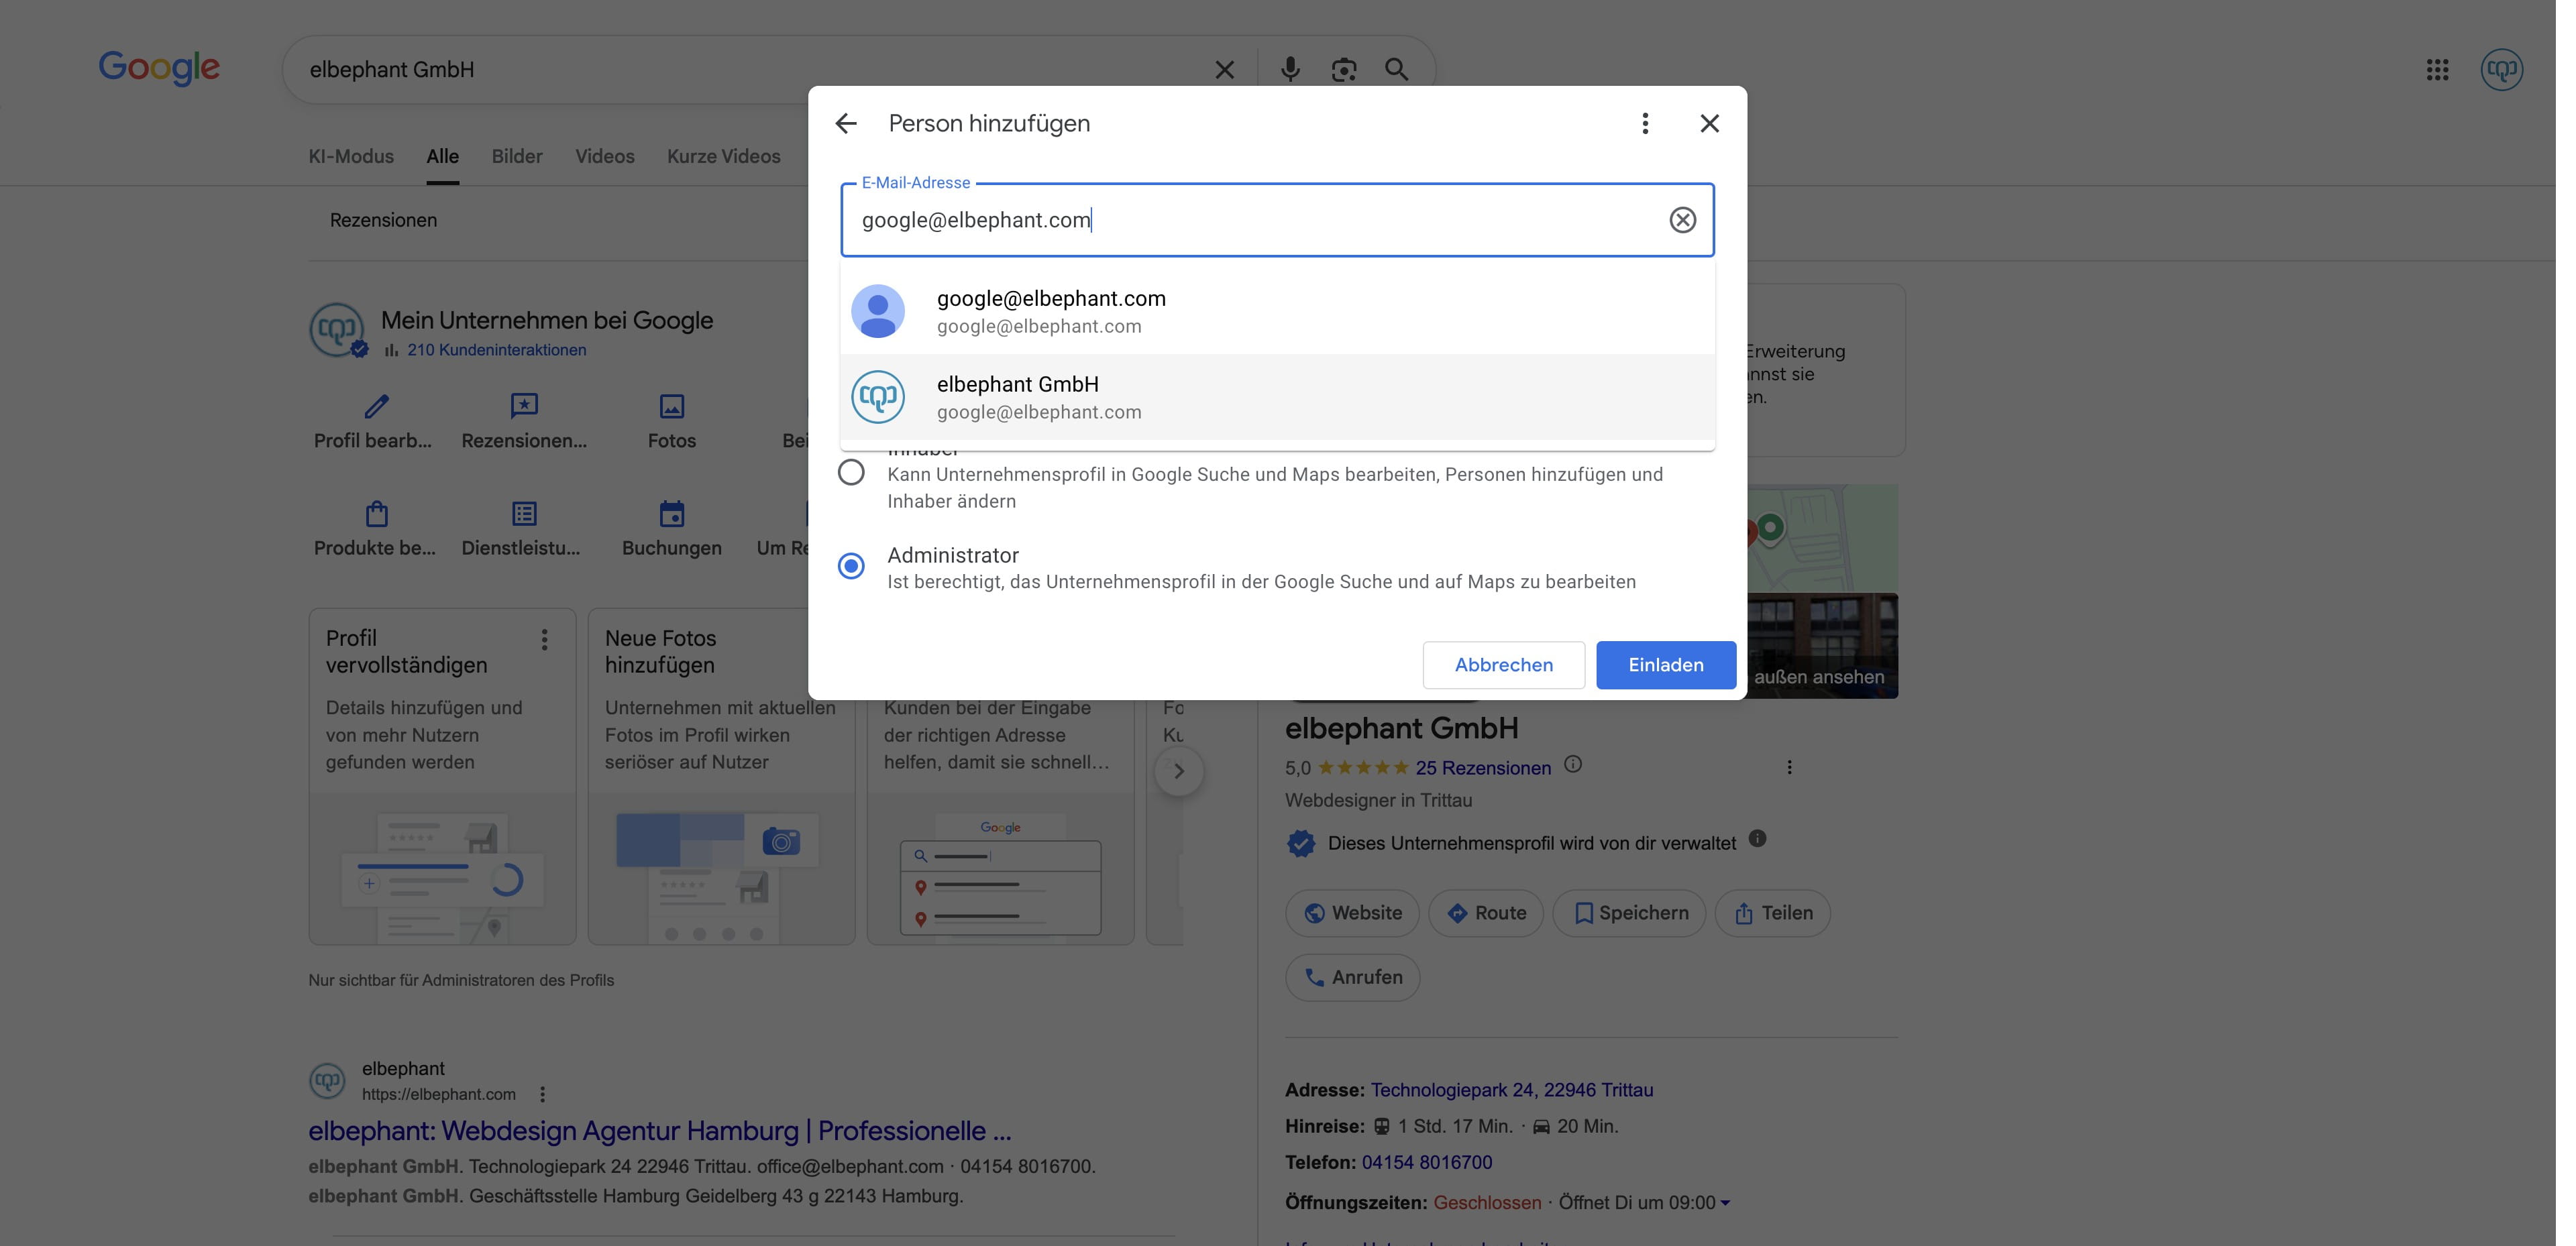Viewport: 2576px width, 1246px height.
Task: Open the Dienstleistungen list icon
Action: pos(523,514)
